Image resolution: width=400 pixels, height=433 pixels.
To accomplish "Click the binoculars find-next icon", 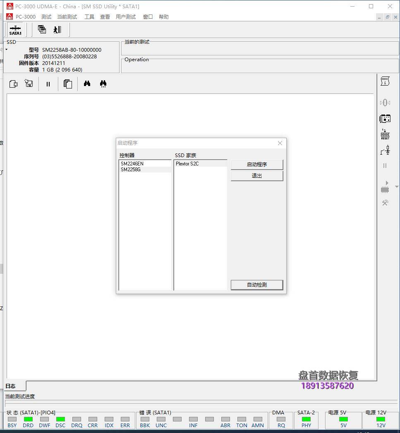I will [103, 84].
